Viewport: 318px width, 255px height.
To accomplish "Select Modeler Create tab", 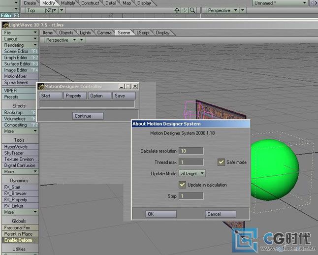I will click(30, 3).
